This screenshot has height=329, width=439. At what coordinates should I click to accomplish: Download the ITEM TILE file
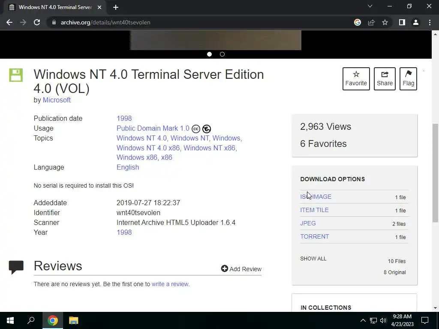(x=314, y=210)
